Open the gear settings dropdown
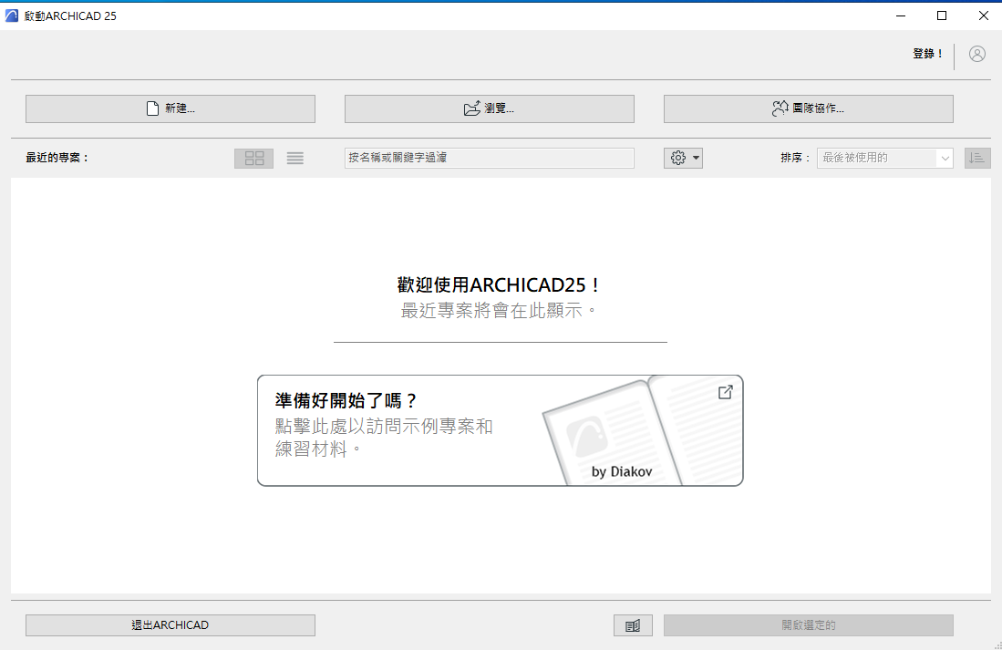Viewport: 1002px width, 650px height. click(x=683, y=158)
